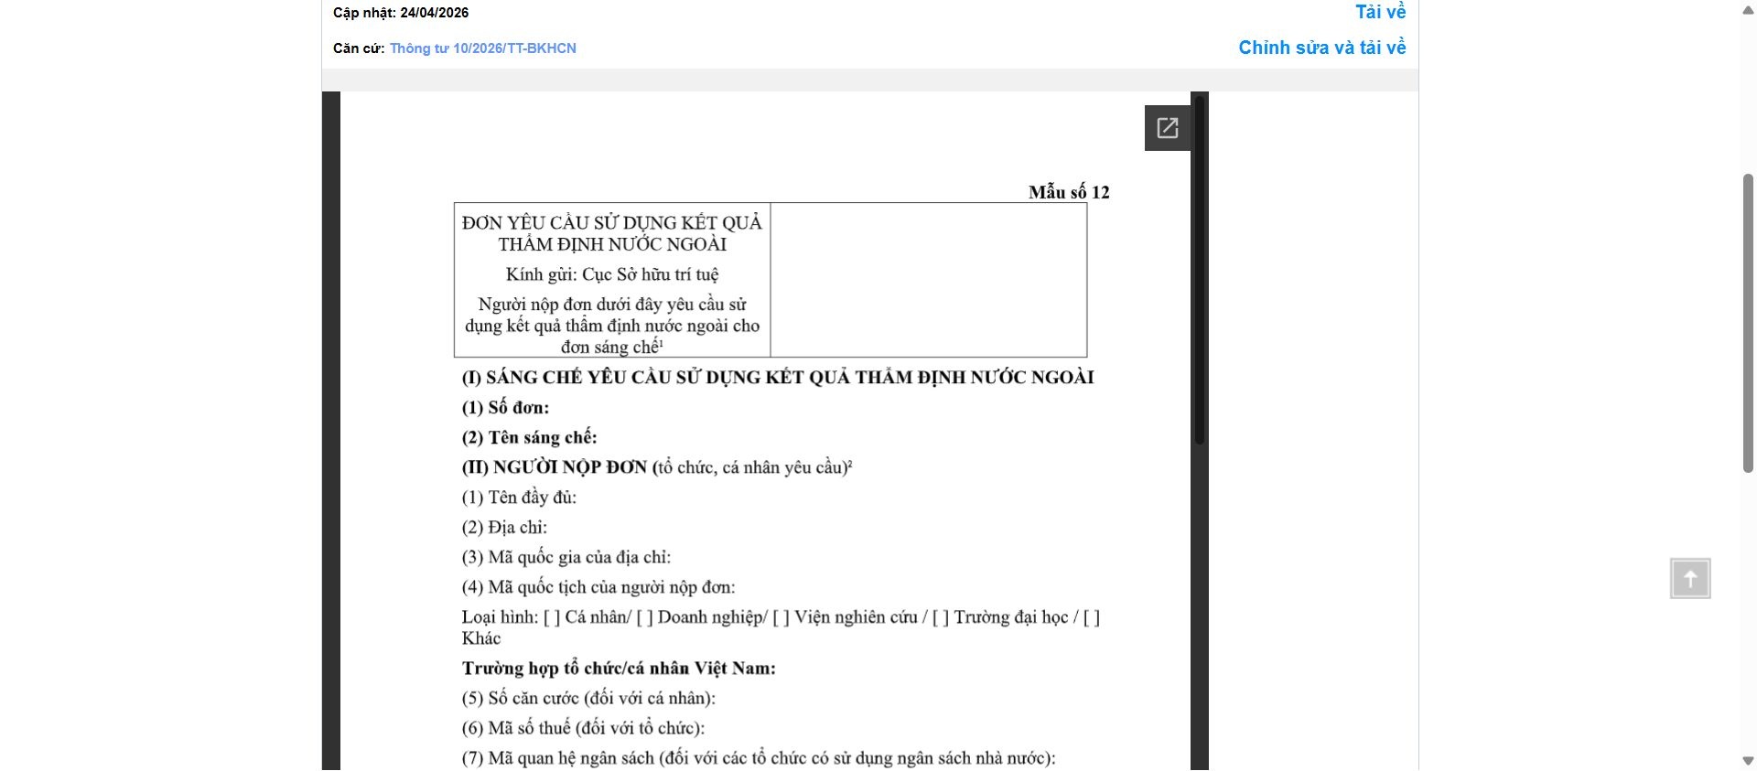Click the title "ĐƠN YÊU CẦU SỬ DỤNG KẾT QUẢ"
This screenshot has width=1757, height=771.
pos(612,222)
